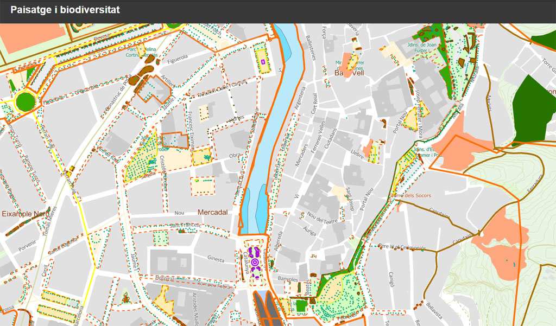556x326 pixels.
Task: Click the 'Paisatge i biodiversitat' header title
Action: click(65, 10)
